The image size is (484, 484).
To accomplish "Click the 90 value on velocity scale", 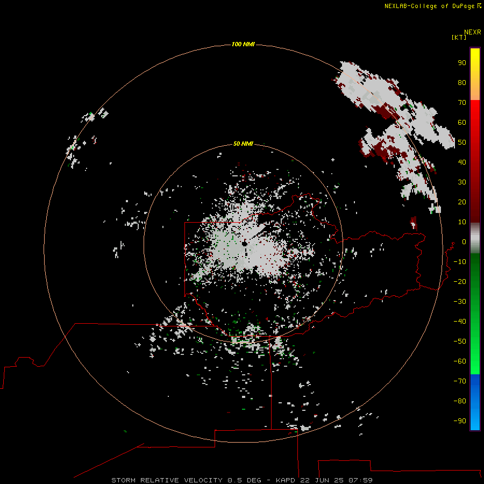I will click(462, 63).
